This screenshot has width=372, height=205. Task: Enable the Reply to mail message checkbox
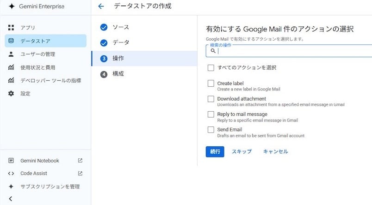pos(211,115)
